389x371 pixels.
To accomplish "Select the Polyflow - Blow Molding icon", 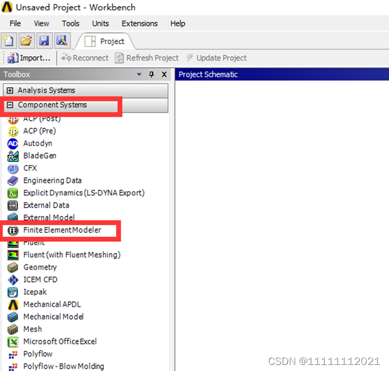I will click(x=13, y=366).
